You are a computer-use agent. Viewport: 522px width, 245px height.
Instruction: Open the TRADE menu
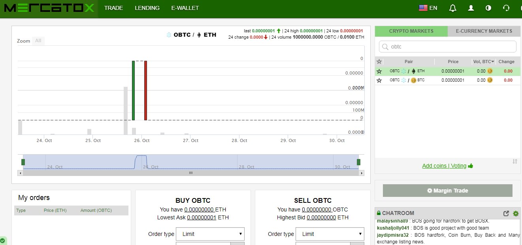114,8
